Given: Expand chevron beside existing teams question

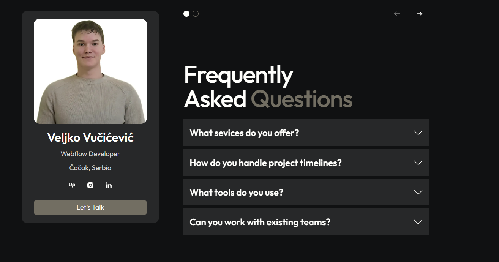Looking at the screenshot, I should [x=418, y=222].
